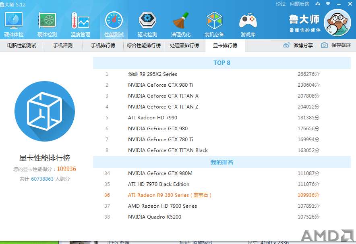This screenshot has width=356, height=244.
Task: Select row 华硕 R9 295X2 Series
Action: click(x=222, y=74)
